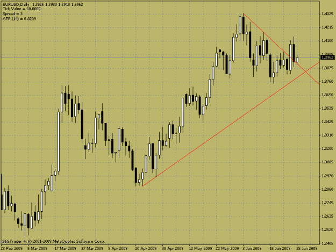336x252 pixels.
Task: Click the 1.3200 price scale label
Action: coord(327,149)
